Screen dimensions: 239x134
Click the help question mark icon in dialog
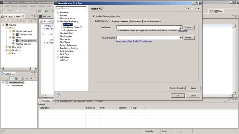[59, 95]
